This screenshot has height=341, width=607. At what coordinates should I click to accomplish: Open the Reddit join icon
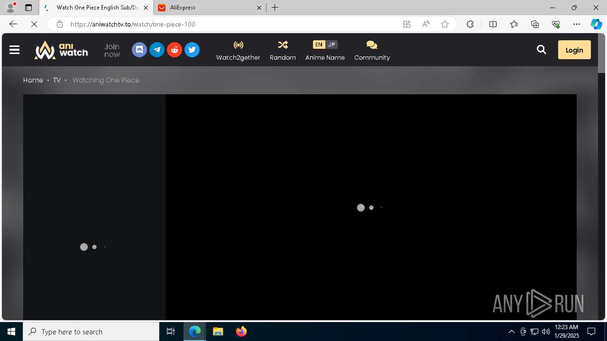point(175,50)
